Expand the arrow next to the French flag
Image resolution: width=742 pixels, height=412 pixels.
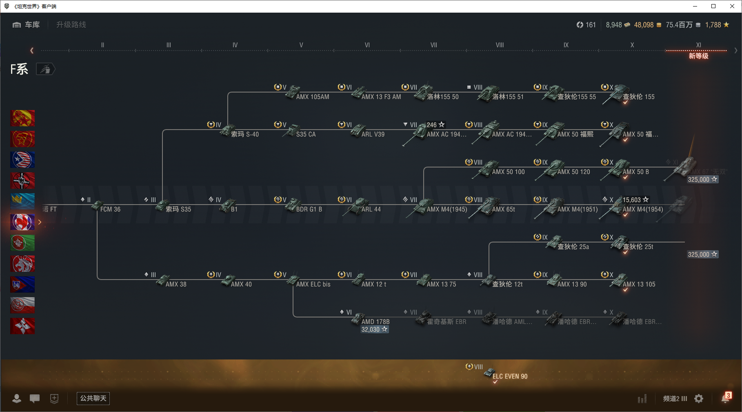[x=40, y=222]
